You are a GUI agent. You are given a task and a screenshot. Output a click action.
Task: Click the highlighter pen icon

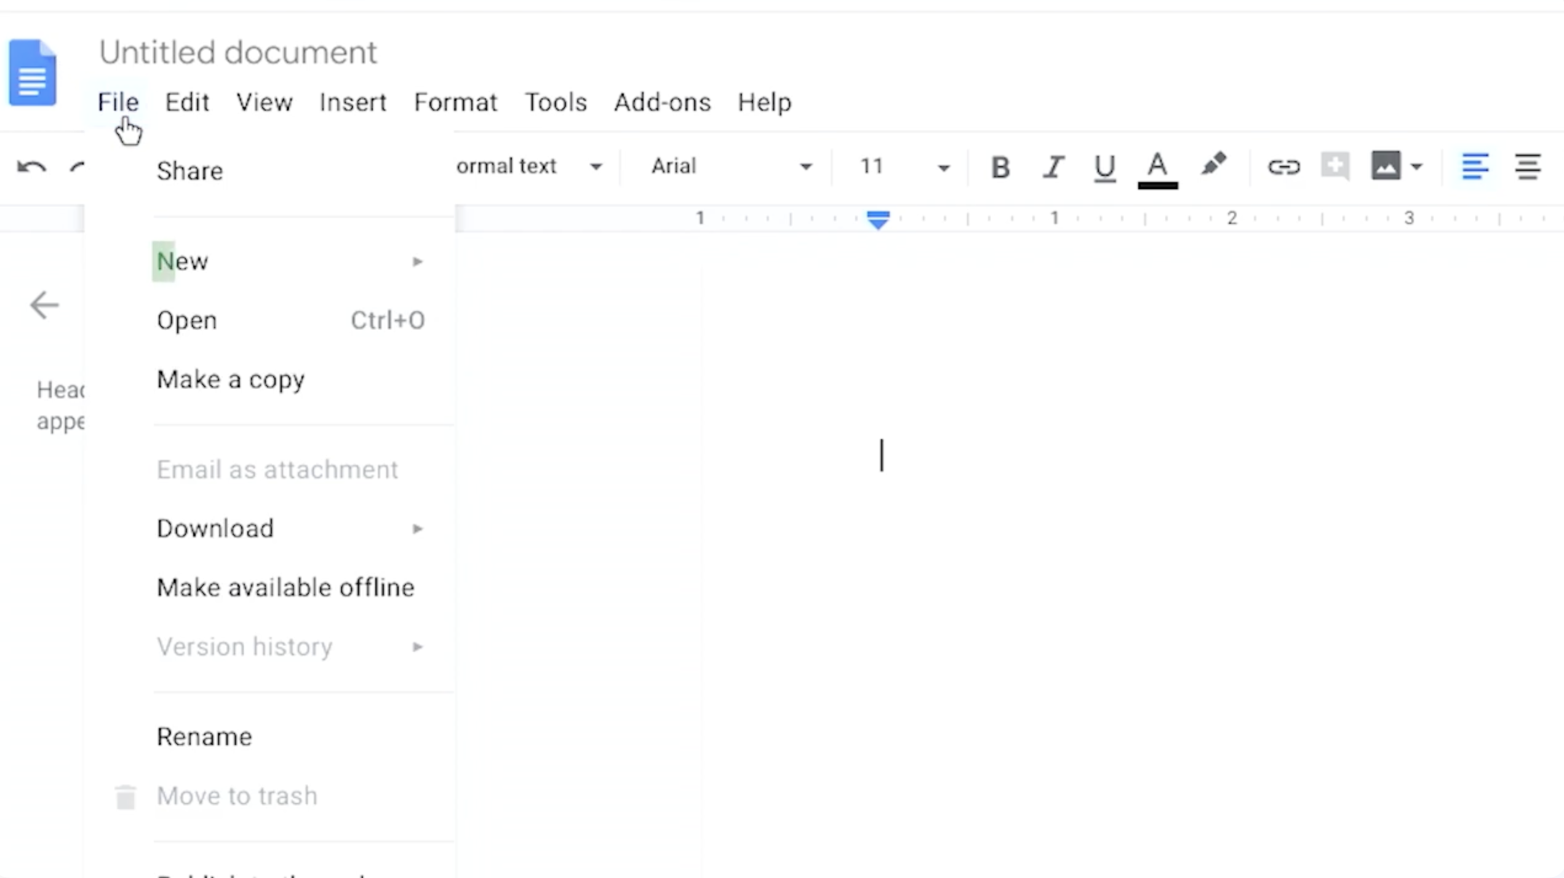1213,165
